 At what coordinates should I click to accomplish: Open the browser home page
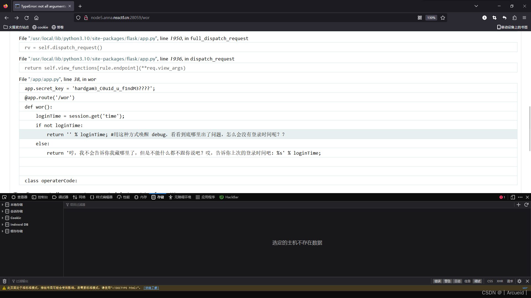pos(36,18)
